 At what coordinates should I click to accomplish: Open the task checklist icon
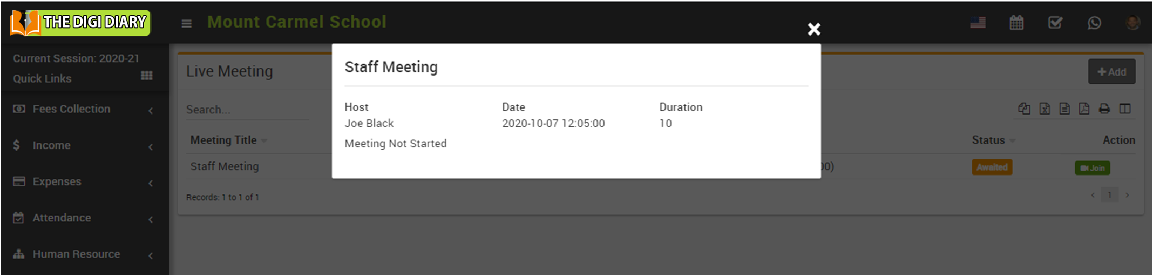click(x=1055, y=23)
